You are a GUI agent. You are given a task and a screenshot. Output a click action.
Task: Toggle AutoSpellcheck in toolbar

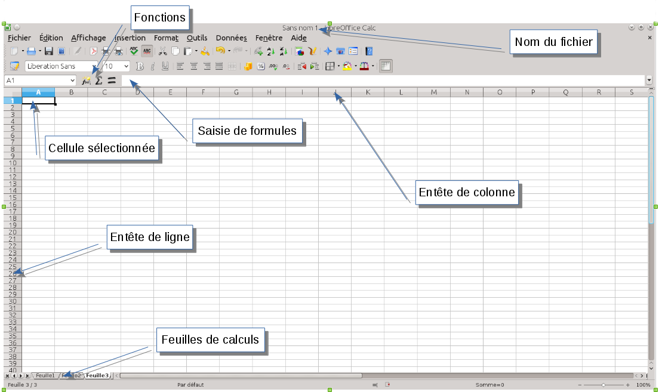(147, 52)
